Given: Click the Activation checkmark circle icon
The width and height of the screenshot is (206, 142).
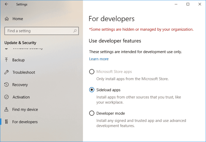Looking at the screenshot, I should tap(6, 97).
